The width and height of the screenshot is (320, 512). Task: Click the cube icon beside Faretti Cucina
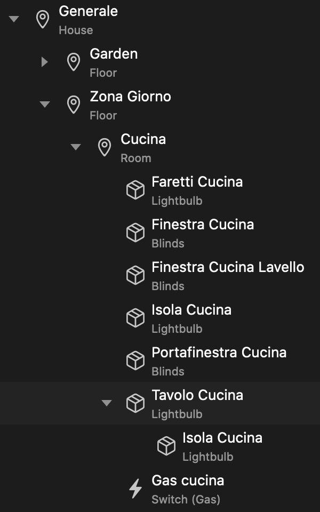135,190
